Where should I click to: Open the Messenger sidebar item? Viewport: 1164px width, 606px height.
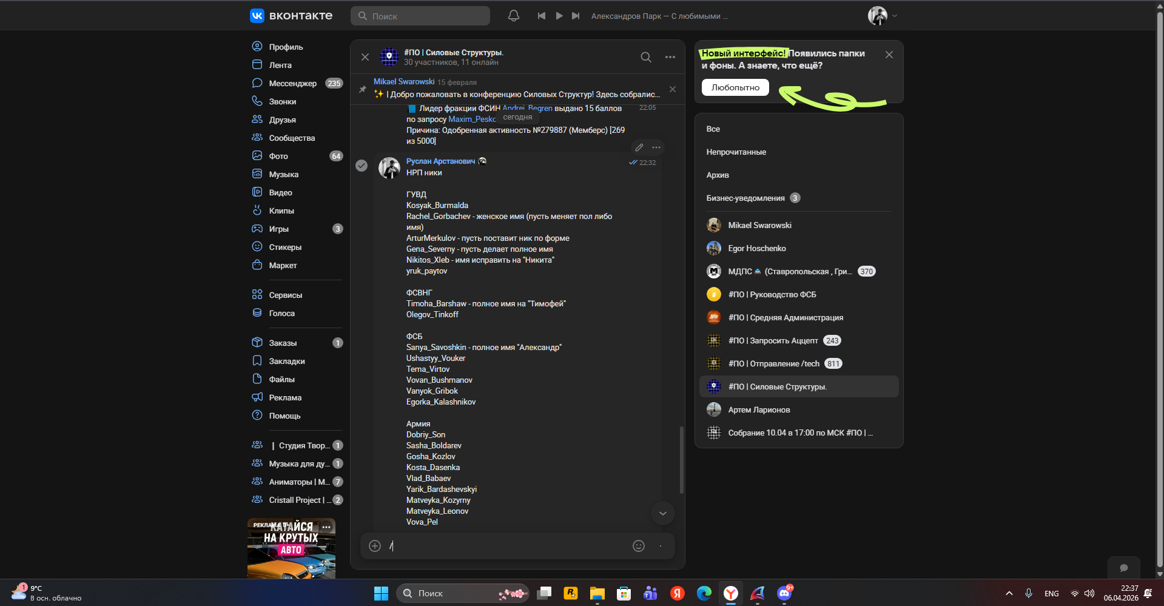point(292,83)
